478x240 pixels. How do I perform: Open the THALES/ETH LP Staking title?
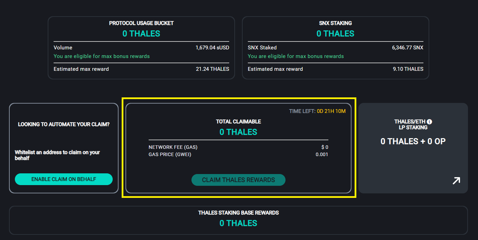pos(410,124)
